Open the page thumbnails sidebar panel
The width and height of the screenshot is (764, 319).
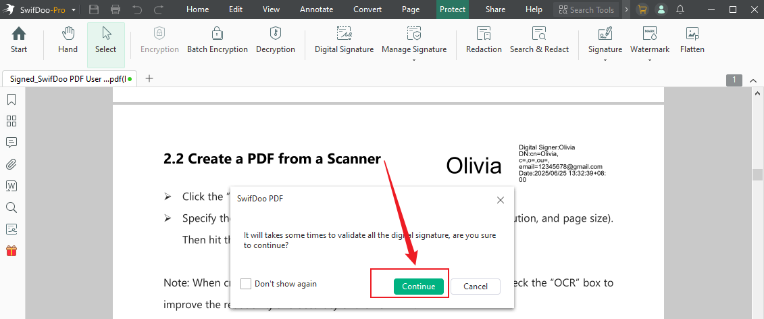click(x=11, y=121)
